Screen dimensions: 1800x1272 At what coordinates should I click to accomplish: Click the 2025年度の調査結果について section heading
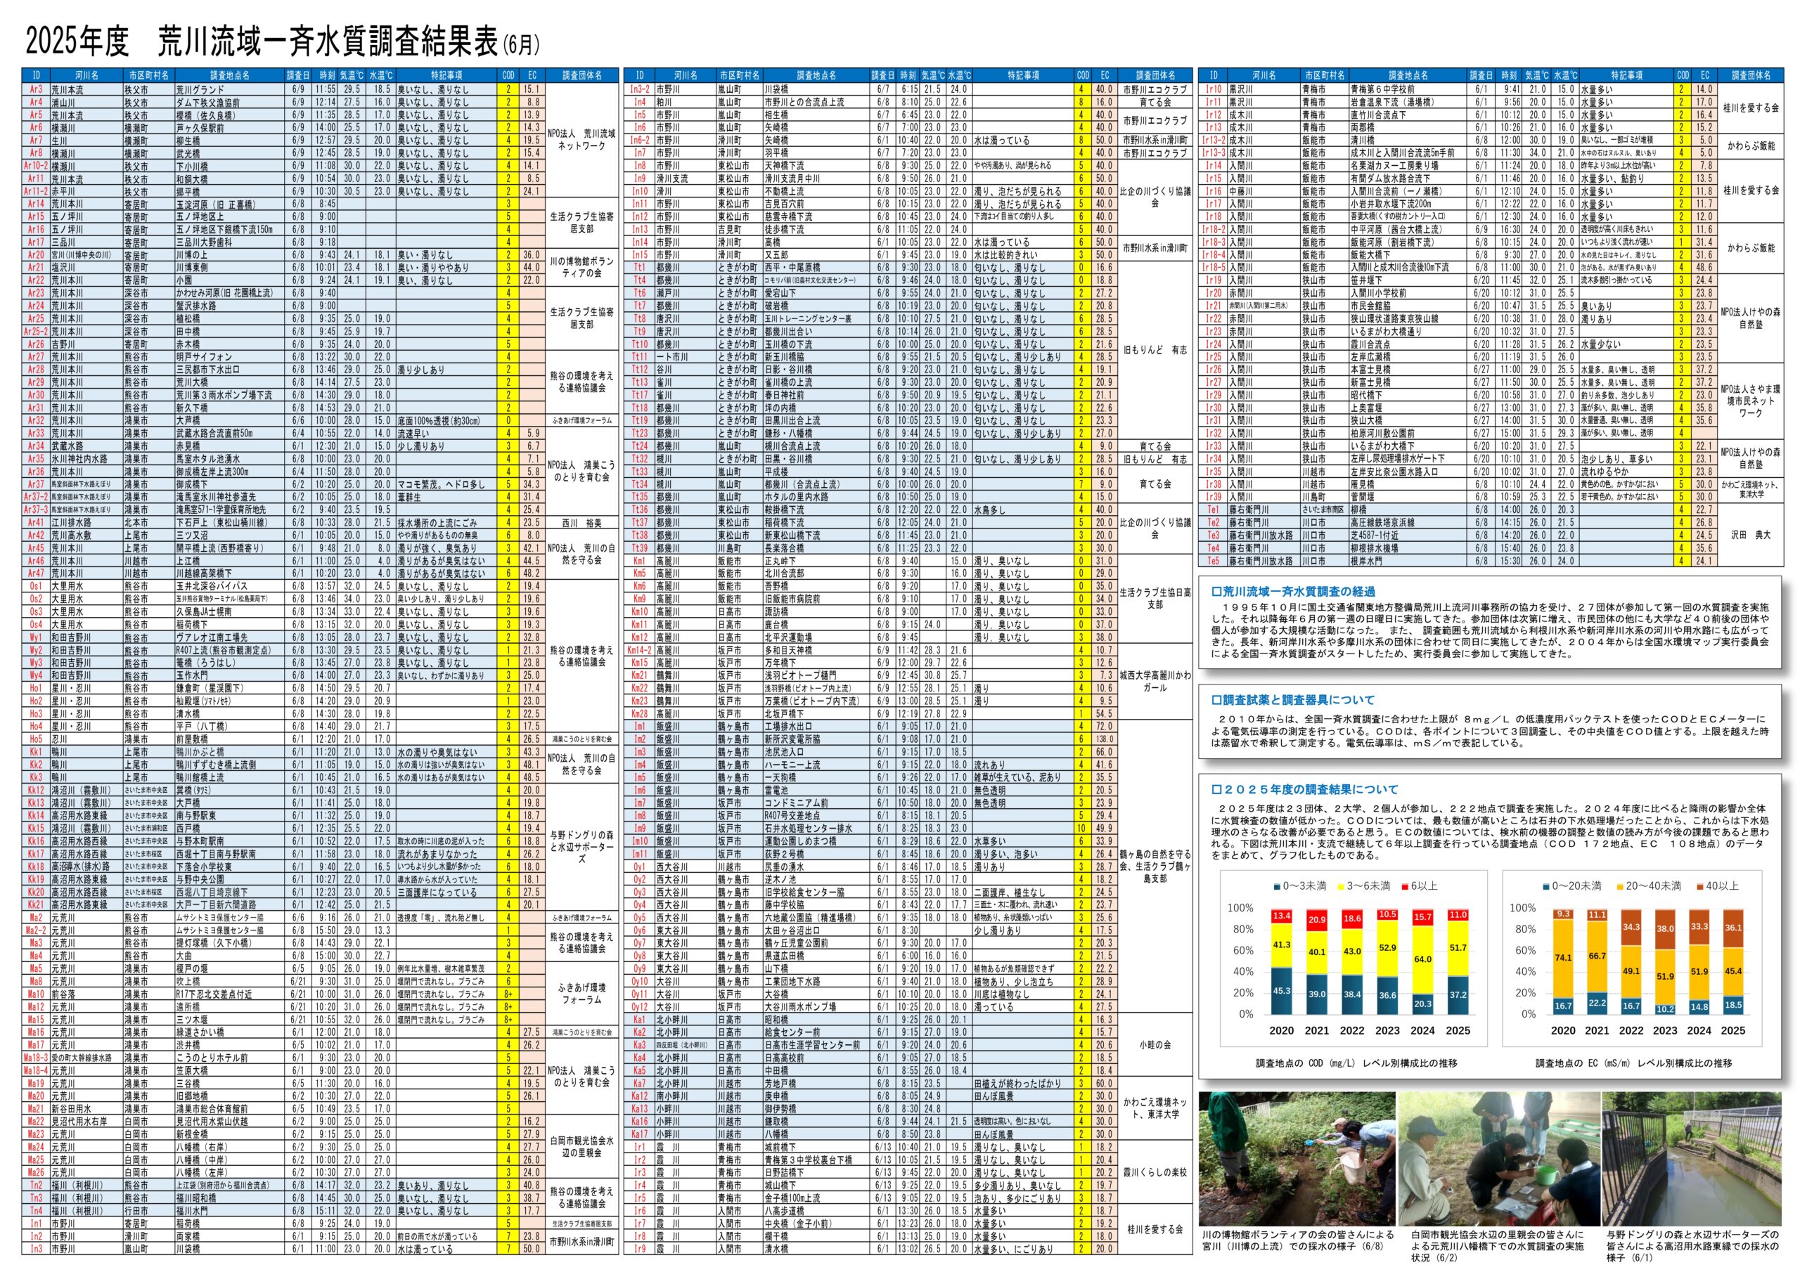tap(1304, 789)
